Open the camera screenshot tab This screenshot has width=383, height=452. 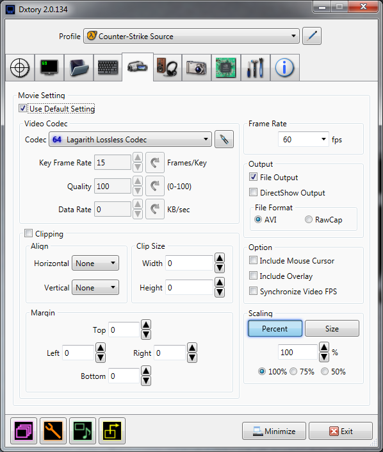pos(197,68)
